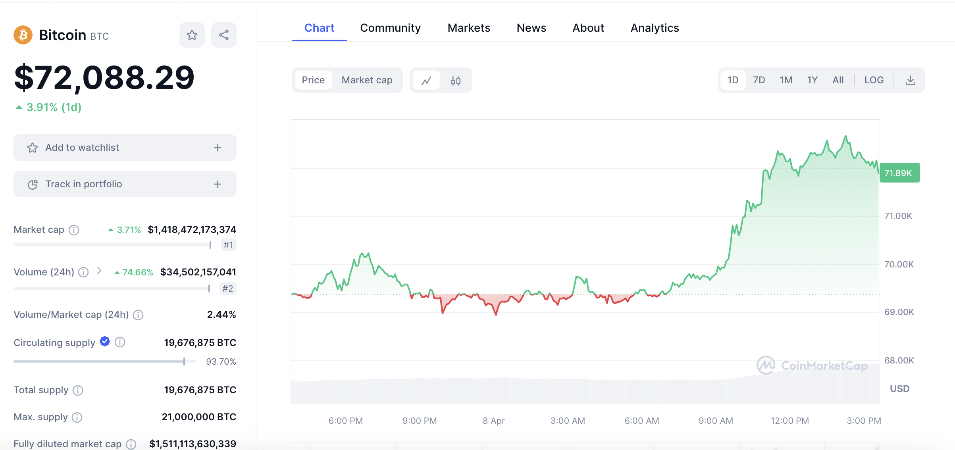Click the verified badge by Circulating supply
The height and width of the screenshot is (450, 955).
105,342
